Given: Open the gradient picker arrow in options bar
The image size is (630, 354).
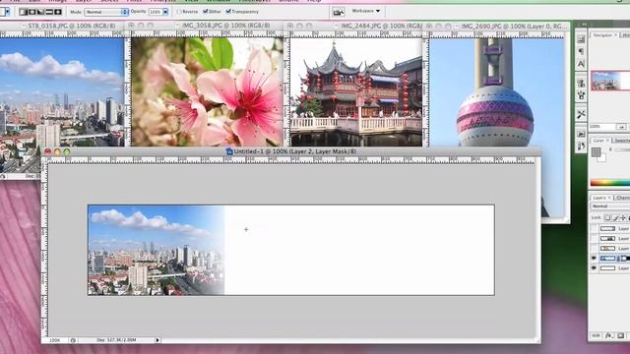Looking at the screenshot, I should (x=7, y=12).
